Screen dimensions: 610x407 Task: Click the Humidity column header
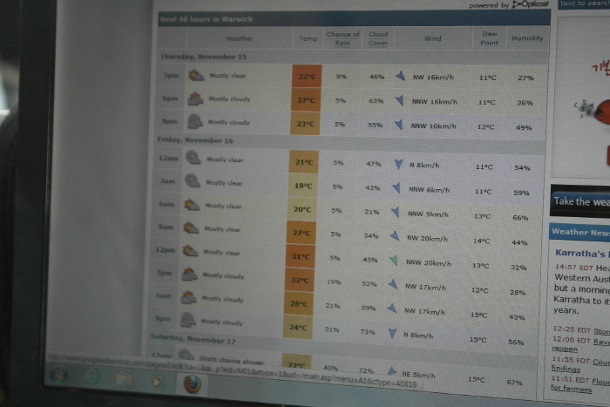pos(527,38)
